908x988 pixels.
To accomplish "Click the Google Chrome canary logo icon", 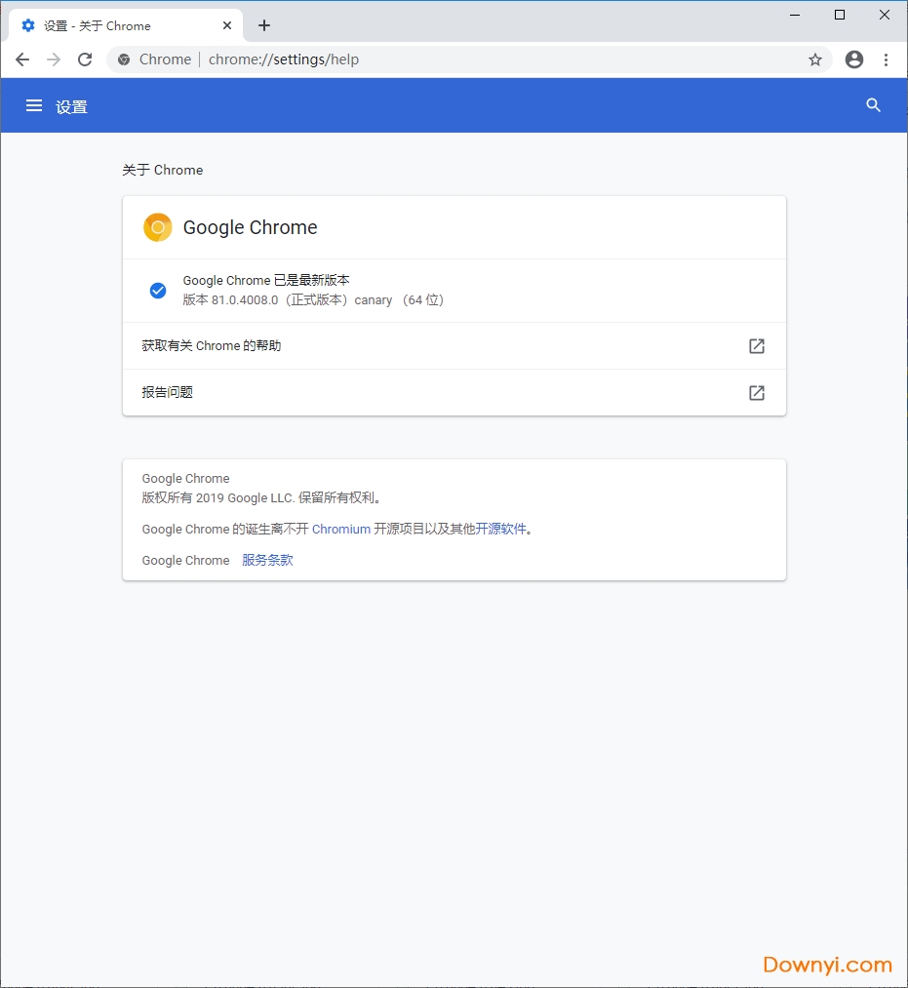I will 157,227.
